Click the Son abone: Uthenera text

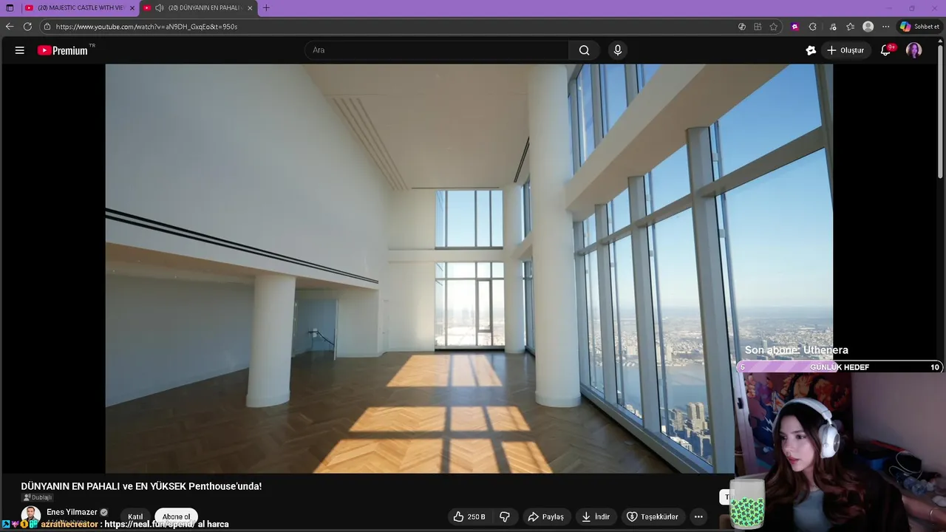796,350
